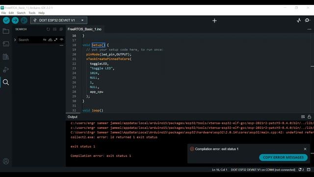
Task: Click the Verify sketch checkmark button
Action: (6, 20)
